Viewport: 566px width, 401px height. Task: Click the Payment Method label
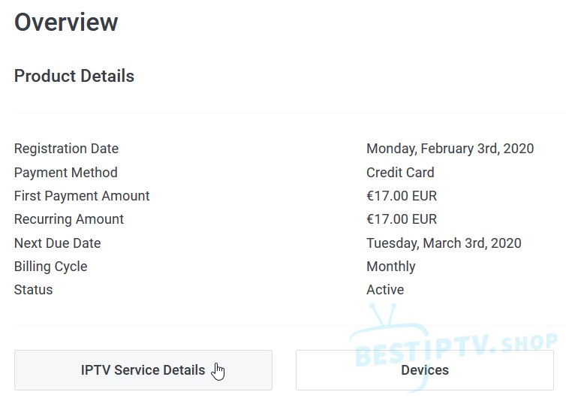click(65, 173)
